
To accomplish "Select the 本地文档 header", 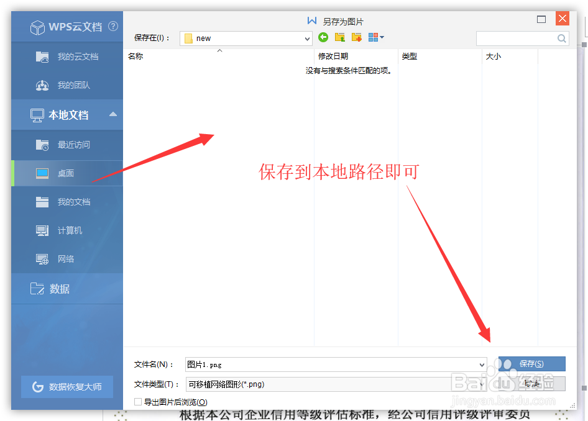I will [67, 115].
